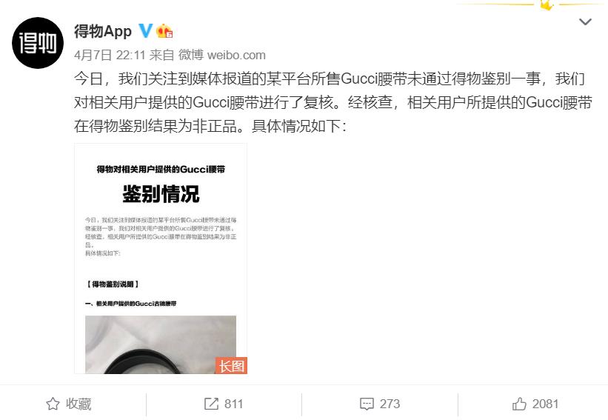Open the post timestamp 4月7日 22:11
This screenshot has width=608, height=420.
point(110,55)
